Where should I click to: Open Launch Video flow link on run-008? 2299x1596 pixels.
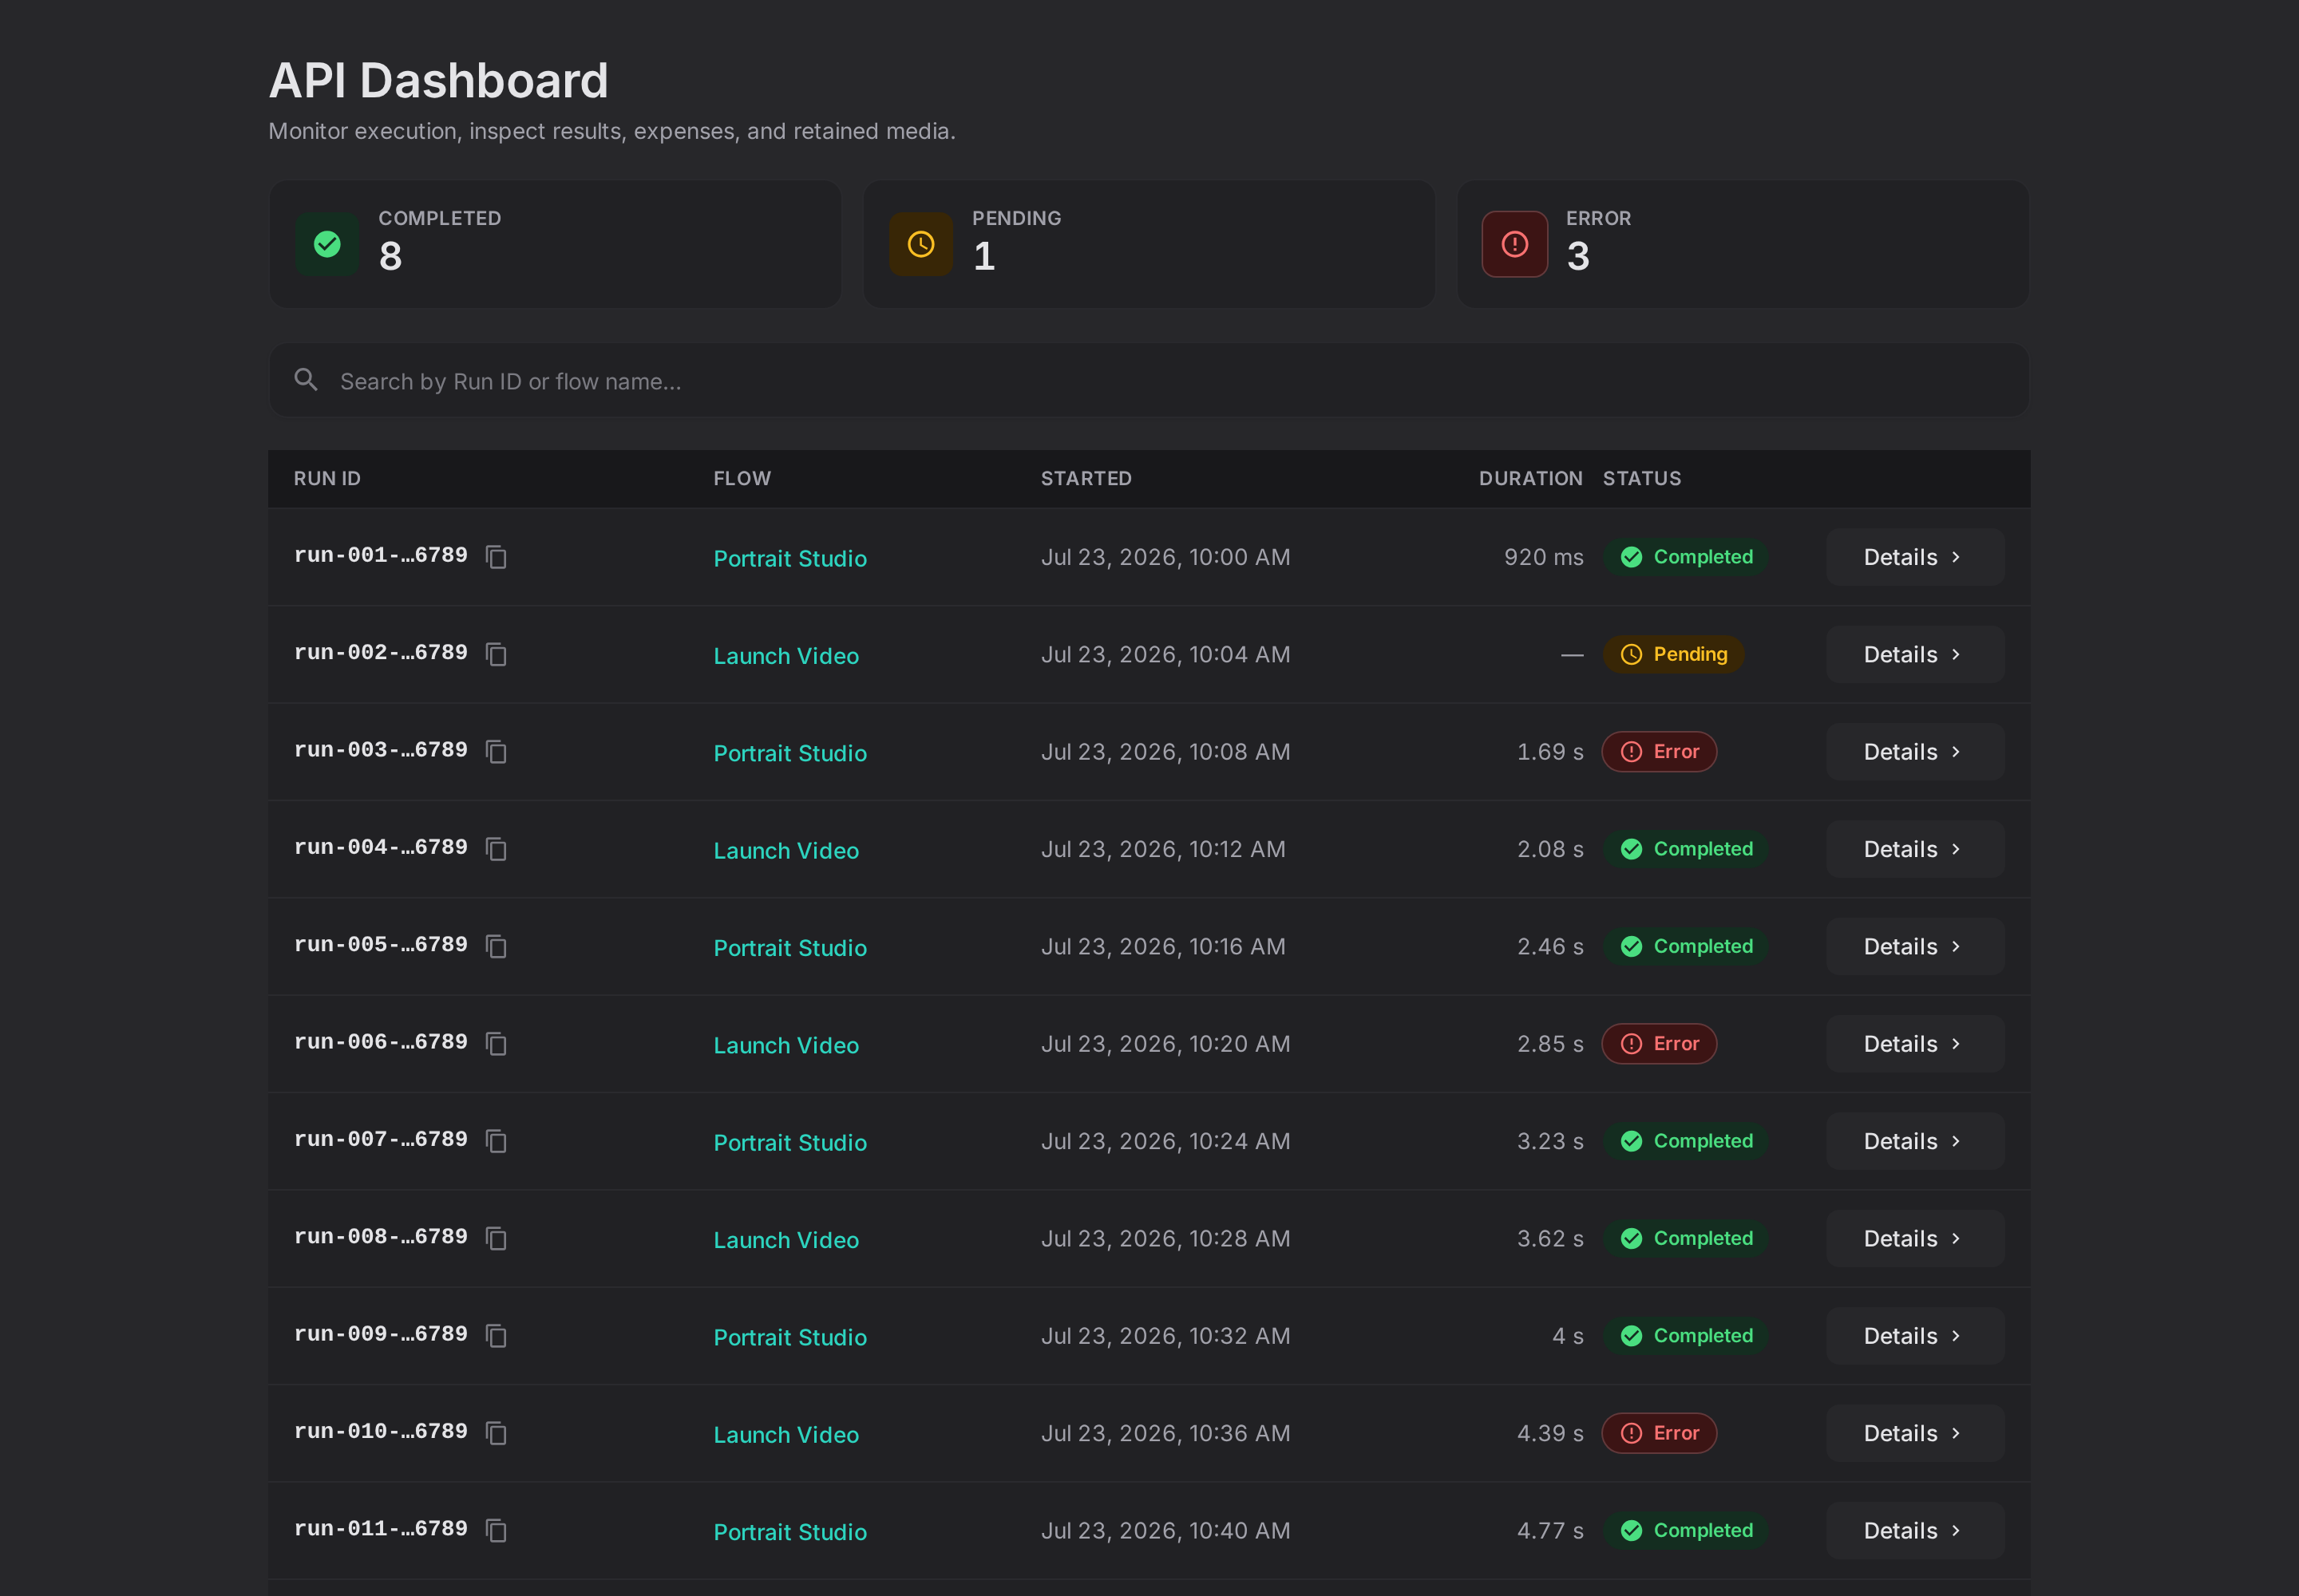coord(785,1240)
